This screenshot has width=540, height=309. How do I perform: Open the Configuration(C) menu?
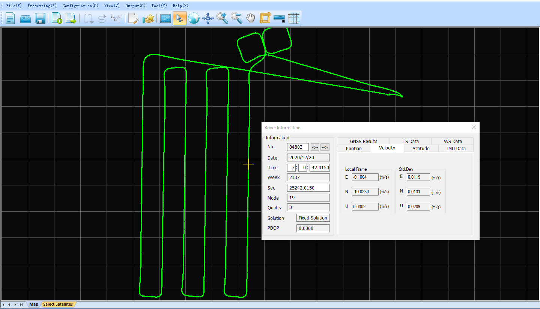pos(80,6)
